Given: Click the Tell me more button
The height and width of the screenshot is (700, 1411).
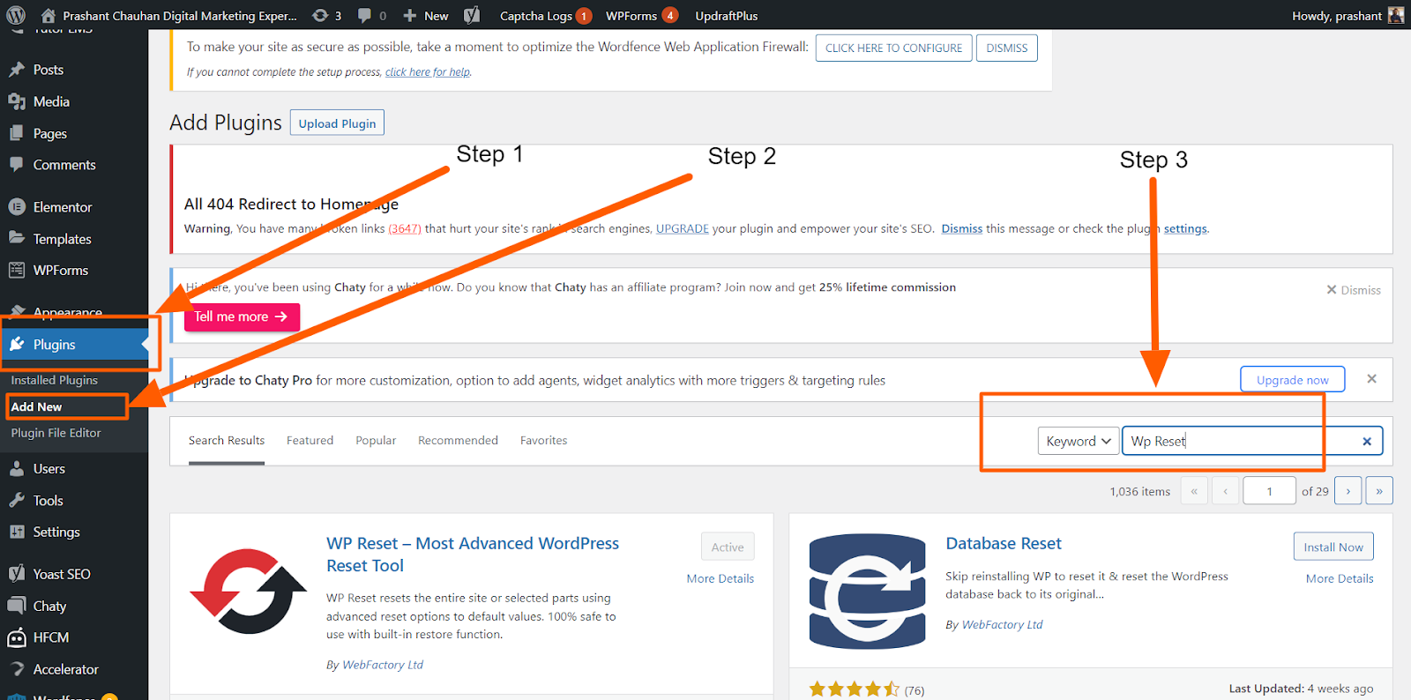Looking at the screenshot, I should click(x=242, y=316).
